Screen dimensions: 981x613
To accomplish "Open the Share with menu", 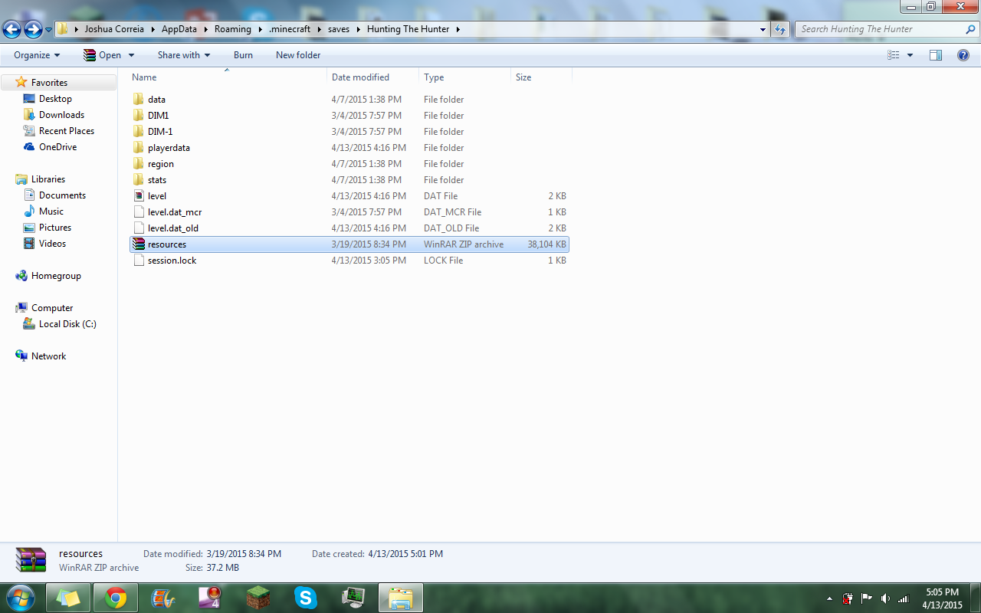I will pyautogui.click(x=184, y=55).
